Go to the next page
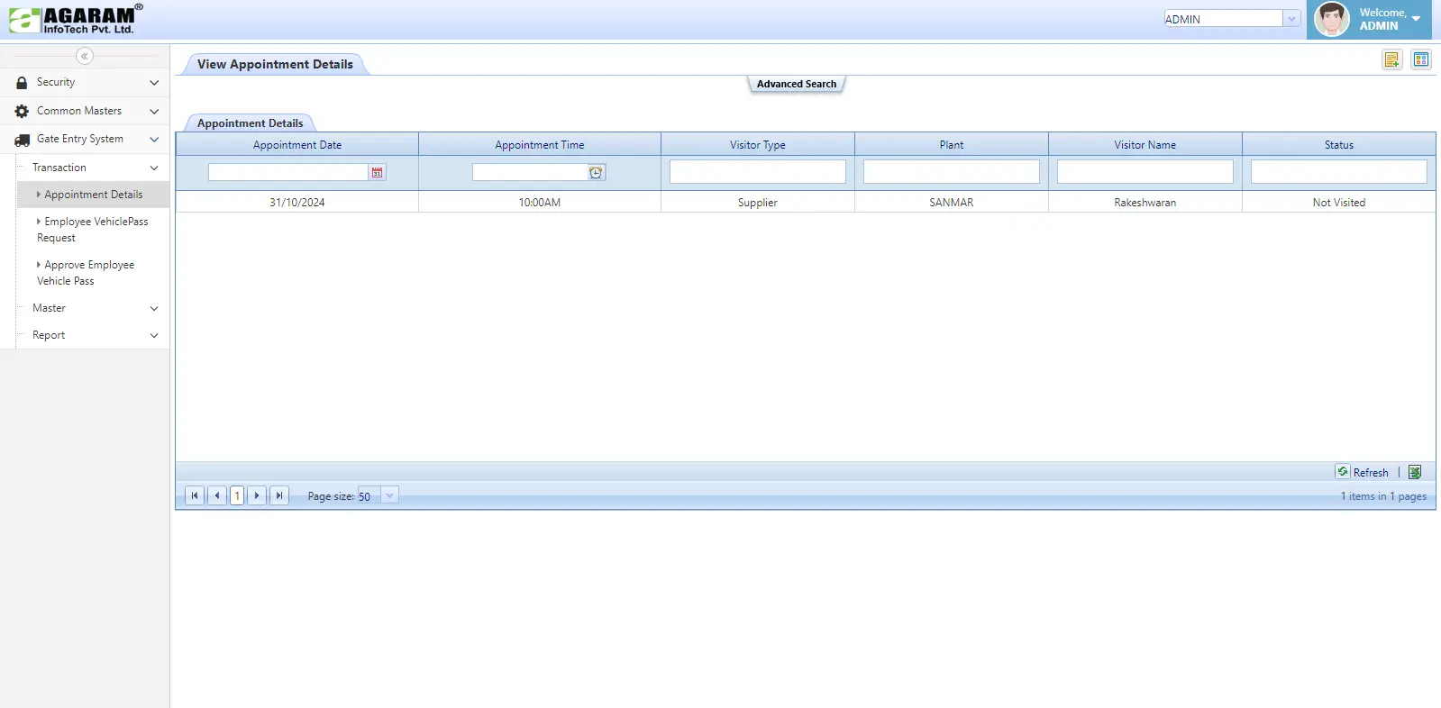 tap(257, 495)
